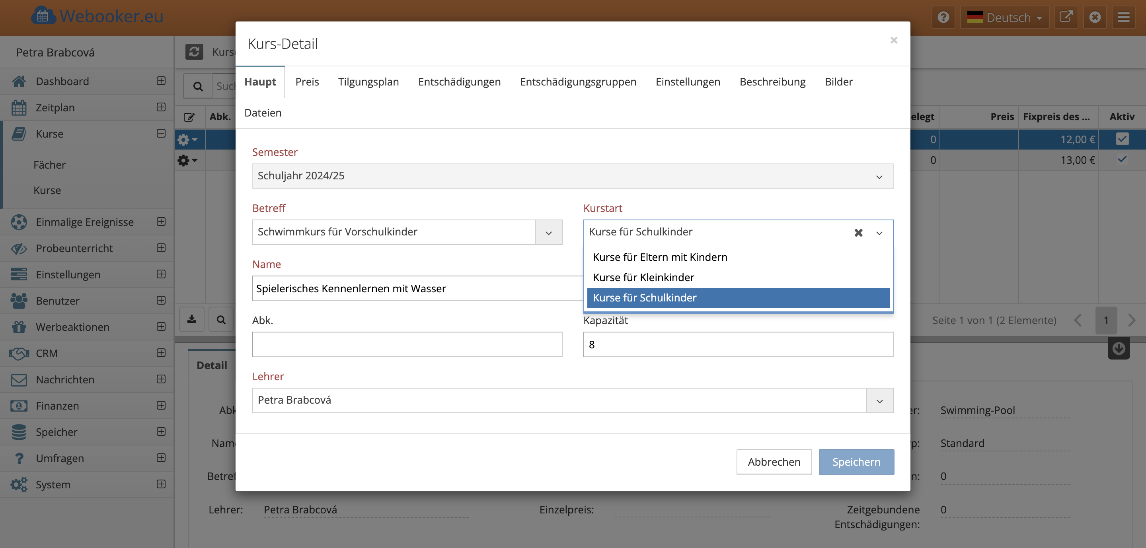This screenshot has width=1146, height=548.
Task: Click into the Kapazität input field
Action: pos(738,344)
